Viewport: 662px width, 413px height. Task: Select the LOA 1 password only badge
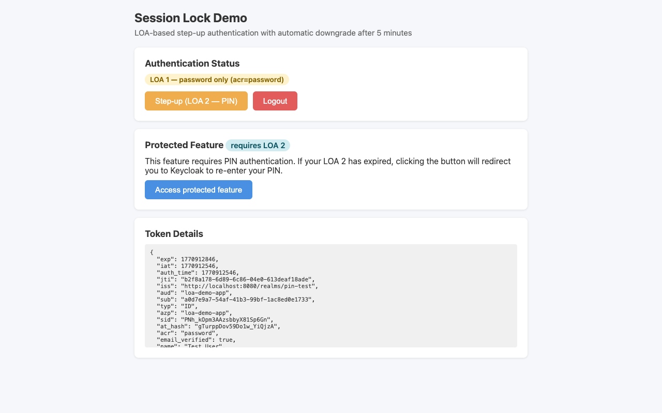(217, 80)
